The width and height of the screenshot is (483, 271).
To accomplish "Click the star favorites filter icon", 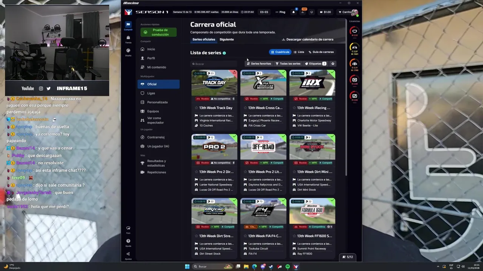I will [333, 64].
